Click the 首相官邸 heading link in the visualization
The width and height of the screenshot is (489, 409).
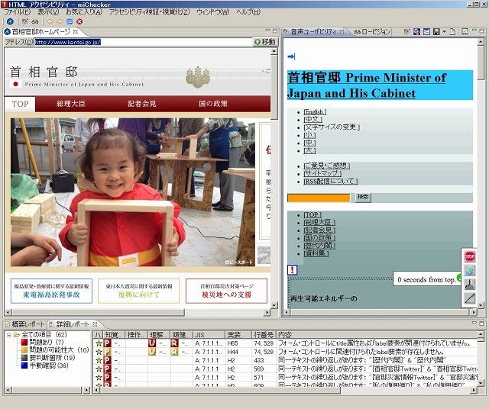tap(367, 85)
